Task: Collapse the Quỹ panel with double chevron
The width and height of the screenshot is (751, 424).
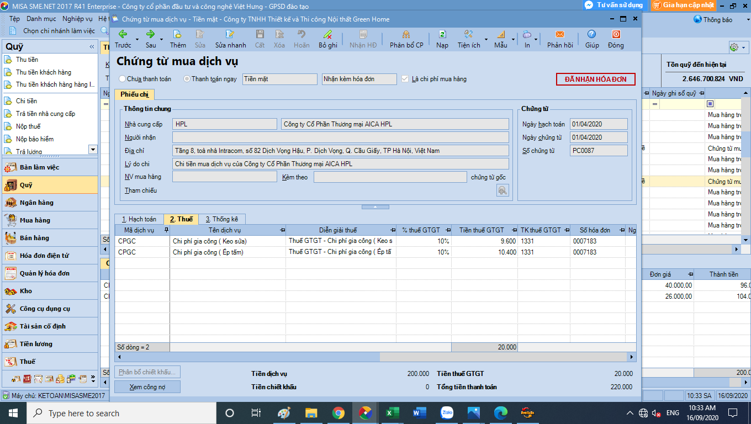Action: coord(91,47)
